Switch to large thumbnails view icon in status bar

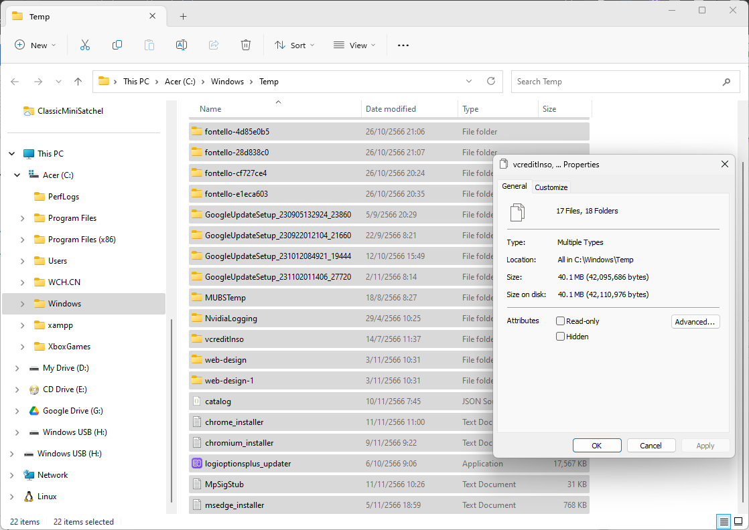(x=738, y=521)
